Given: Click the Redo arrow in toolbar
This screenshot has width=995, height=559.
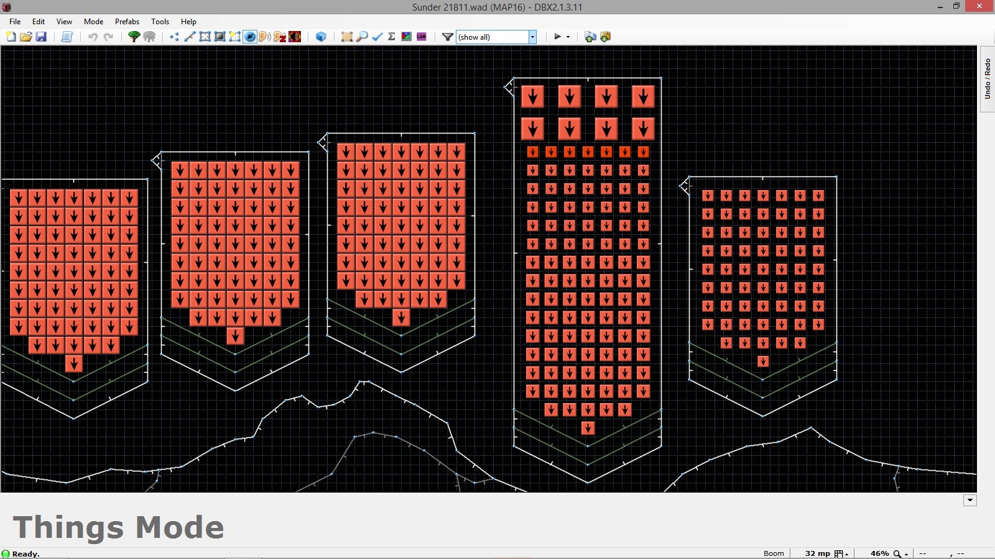Looking at the screenshot, I should [x=108, y=37].
